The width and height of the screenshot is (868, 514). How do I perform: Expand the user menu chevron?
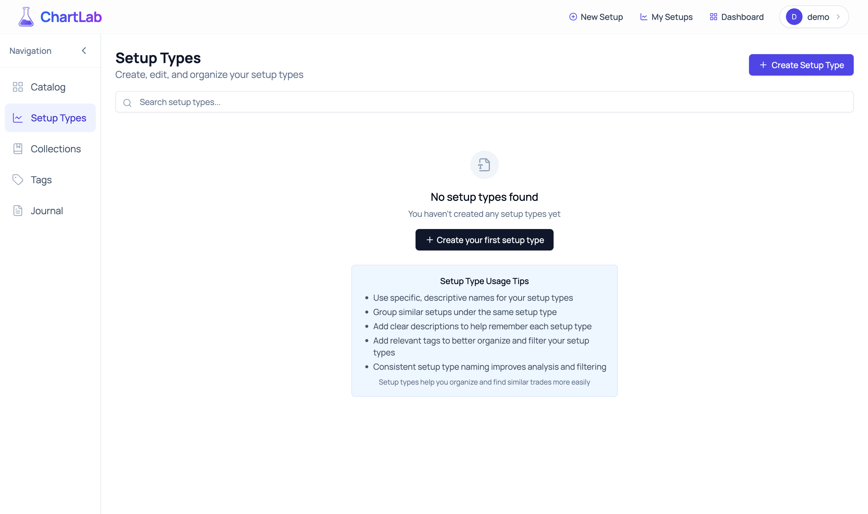[838, 17]
